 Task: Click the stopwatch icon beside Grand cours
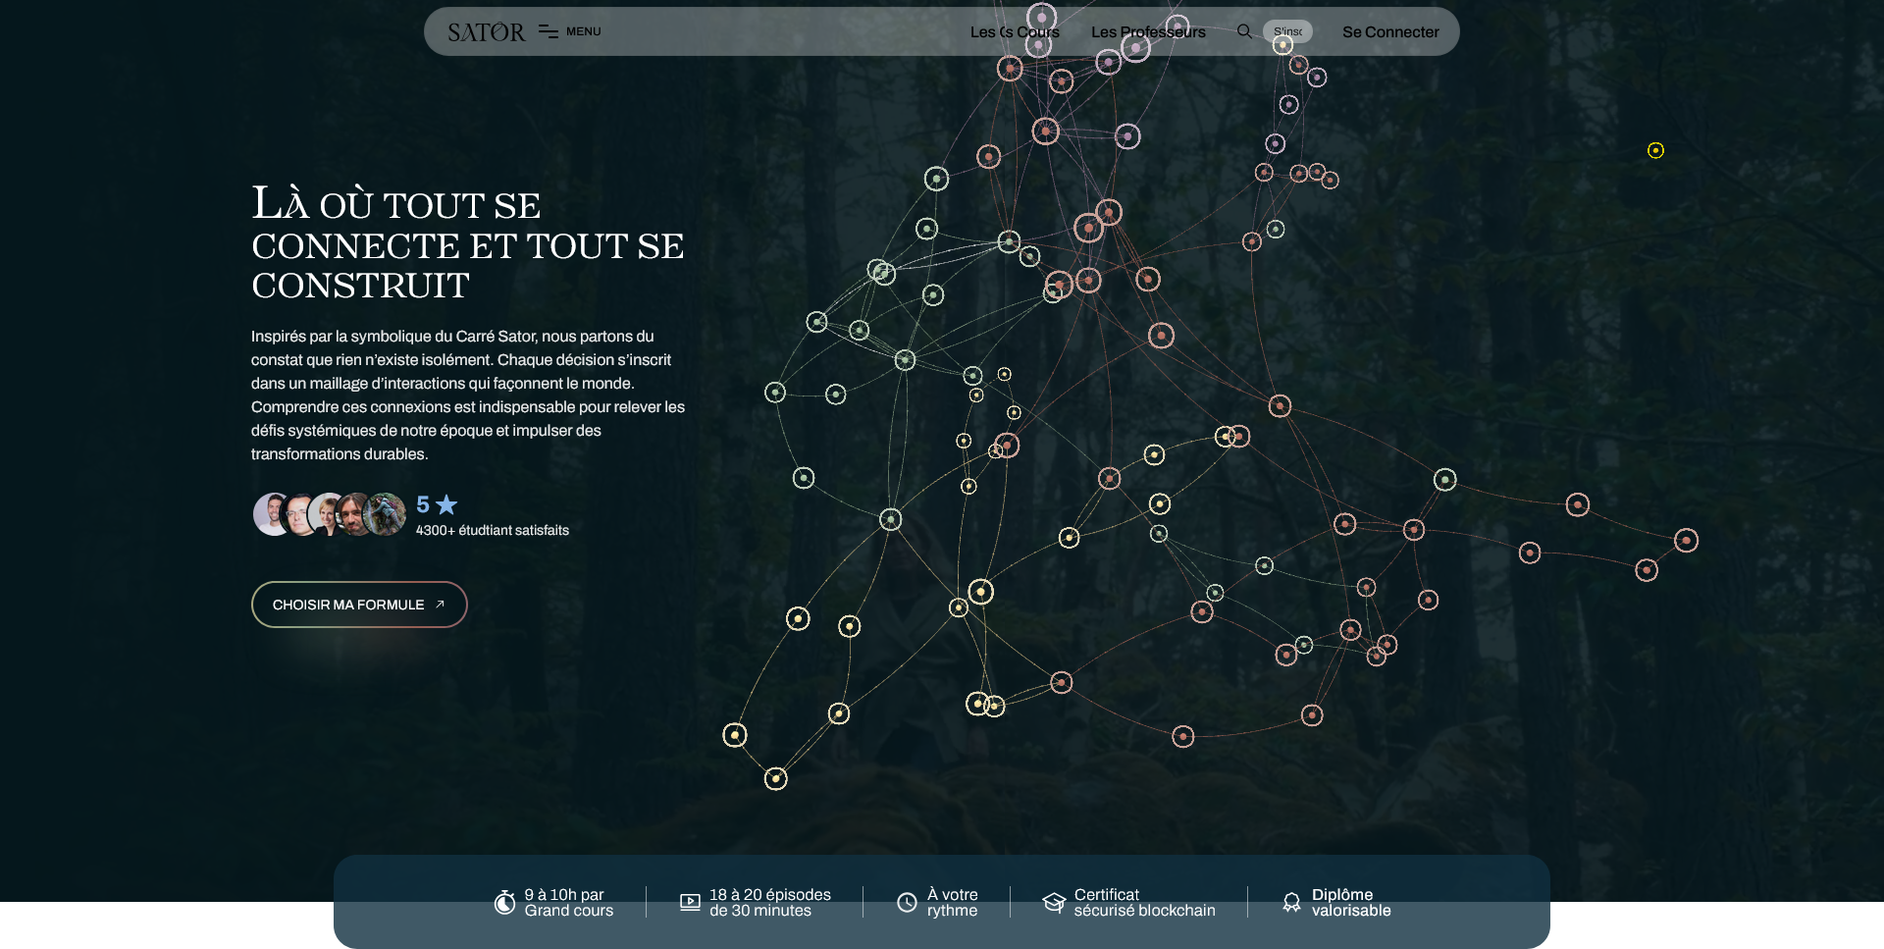[x=504, y=903]
